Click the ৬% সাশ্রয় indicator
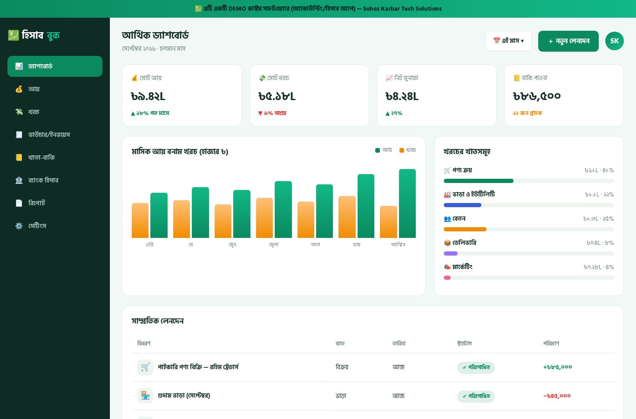Image resolution: width=636 pixels, height=419 pixels. (x=272, y=113)
